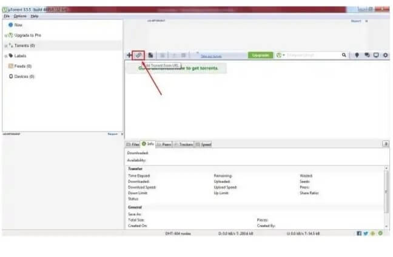Click Report link above top ad
393x257 pixels.
tap(356, 21)
